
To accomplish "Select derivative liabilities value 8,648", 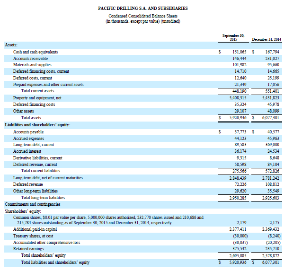I will (x=275, y=158).
